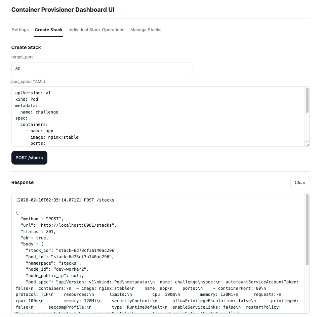
Task: Click the target_port field label
Action: coord(22,57)
